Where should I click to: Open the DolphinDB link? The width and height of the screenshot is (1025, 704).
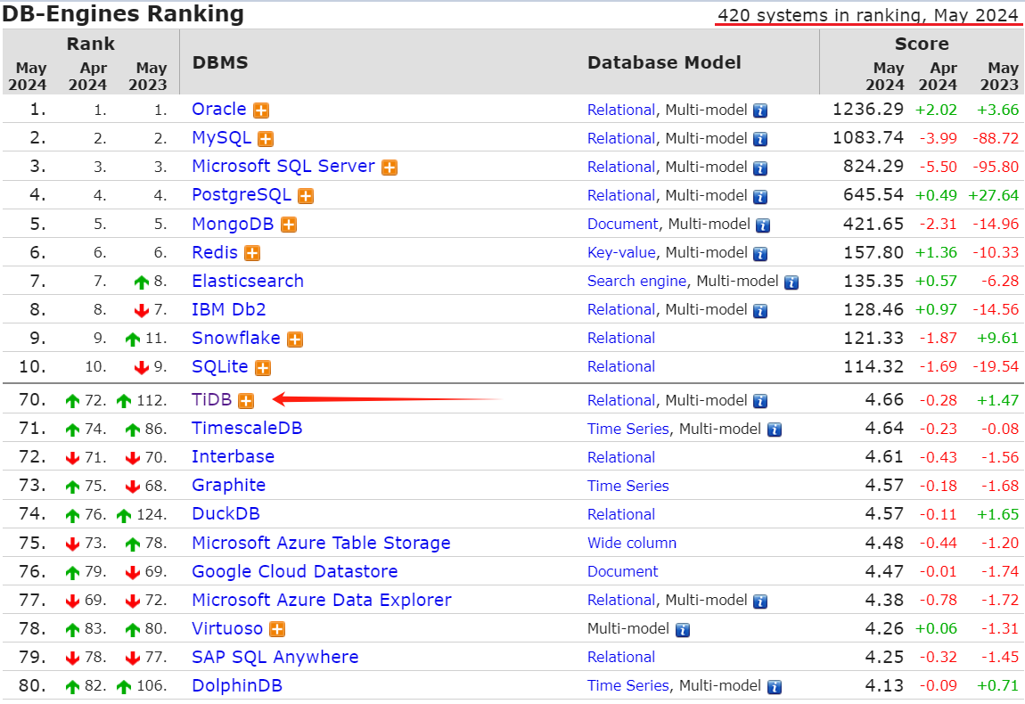coord(236,685)
